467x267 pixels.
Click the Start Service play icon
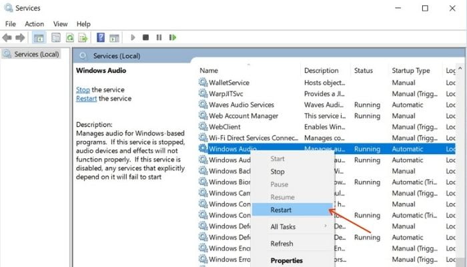pos(133,37)
